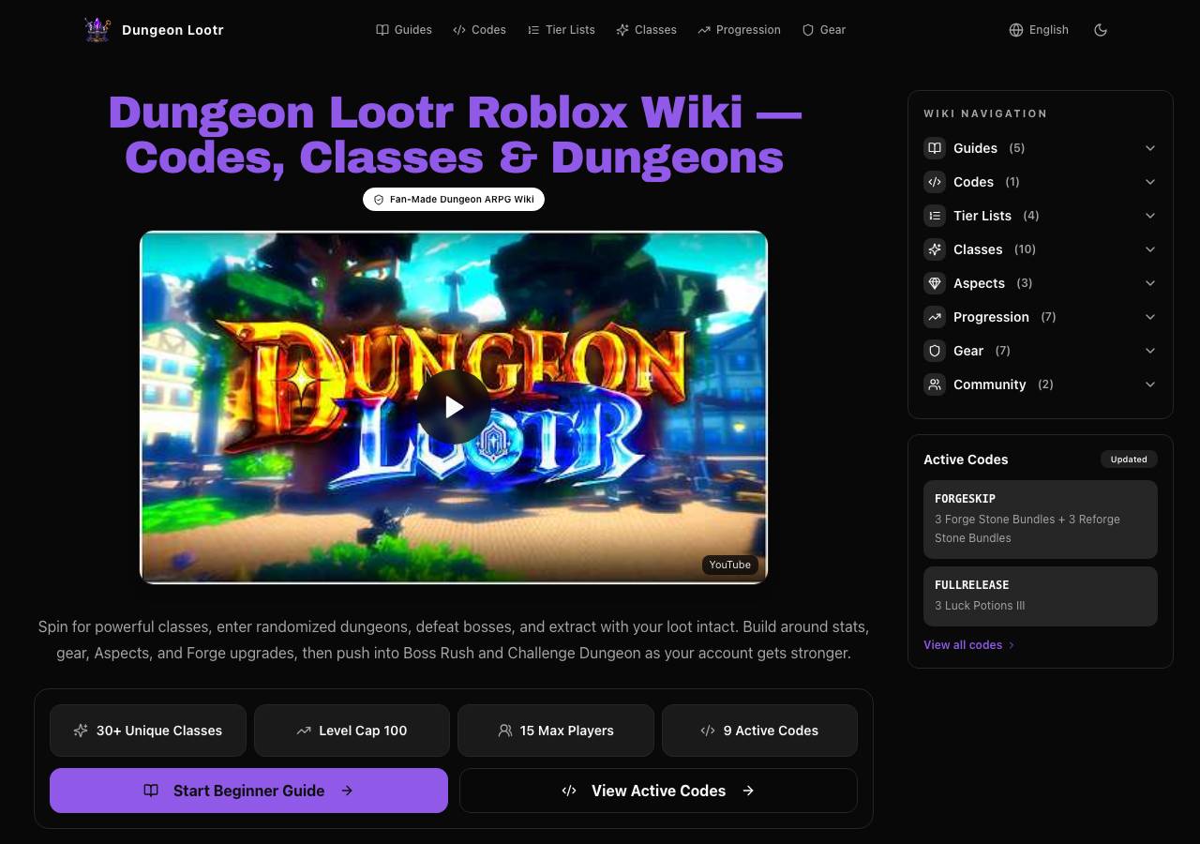Click the book icon beside top-nav Guides
Screen dimensions: 1200x844
tap(382, 30)
